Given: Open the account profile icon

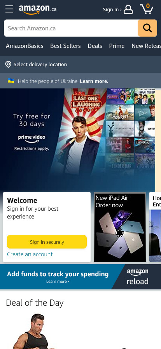Looking at the screenshot, I should pyautogui.click(x=128, y=9).
